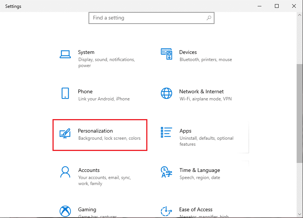This screenshot has width=303, height=218.
Task: Click the search magnifier in Find a setting
Action: (208, 18)
